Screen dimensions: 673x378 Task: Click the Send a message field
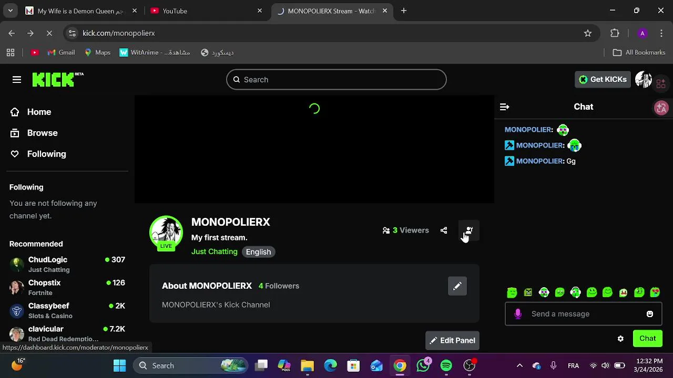coord(584,314)
